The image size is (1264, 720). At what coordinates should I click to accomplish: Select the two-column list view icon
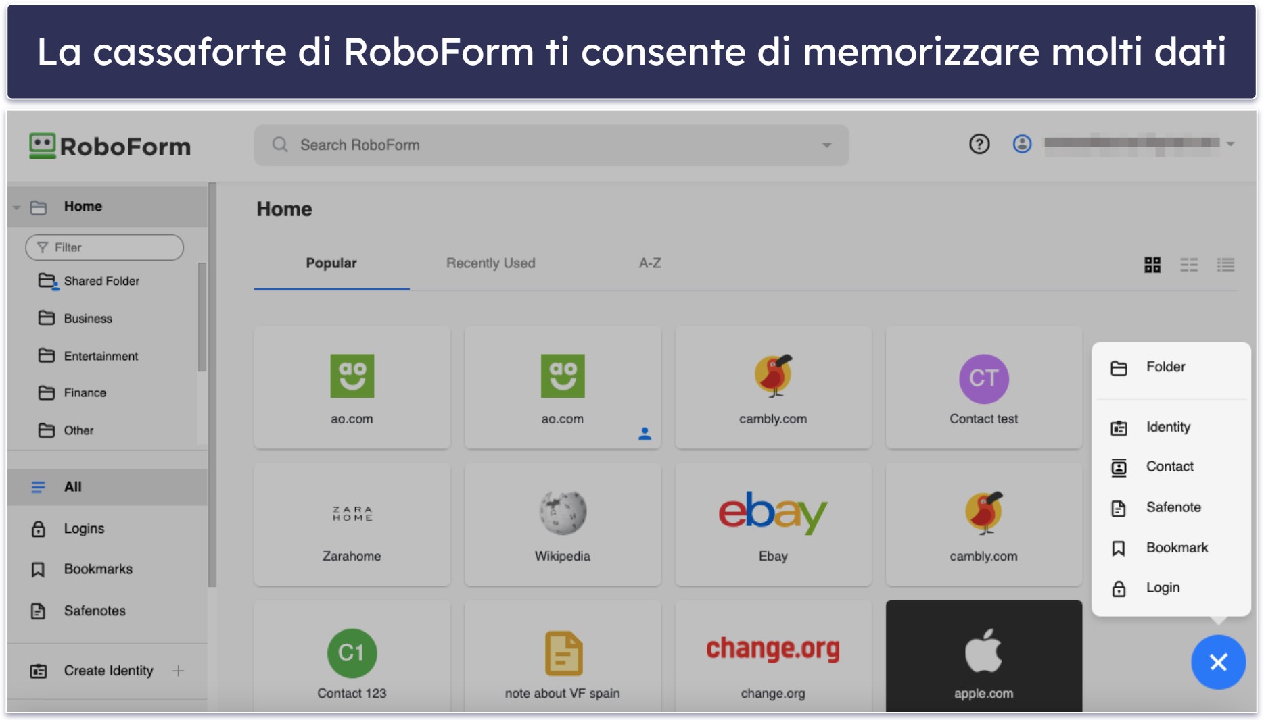tap(1189, 265)
